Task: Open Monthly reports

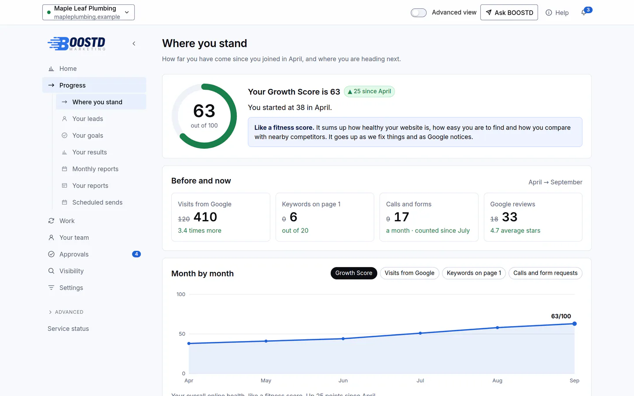Action: (101, 169)
